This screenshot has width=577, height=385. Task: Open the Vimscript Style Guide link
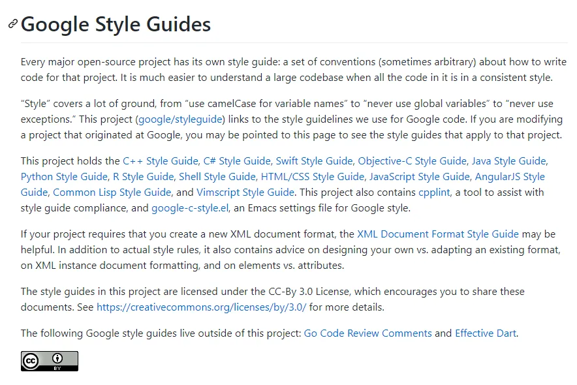point(245,192)
